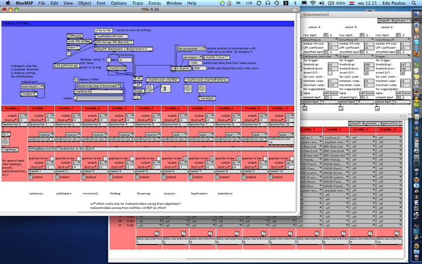Toggle sensor 4 invert 0/1 checkbox
Image resolution: width=422 pixels, height=264 pixels.
coord(330,73)
